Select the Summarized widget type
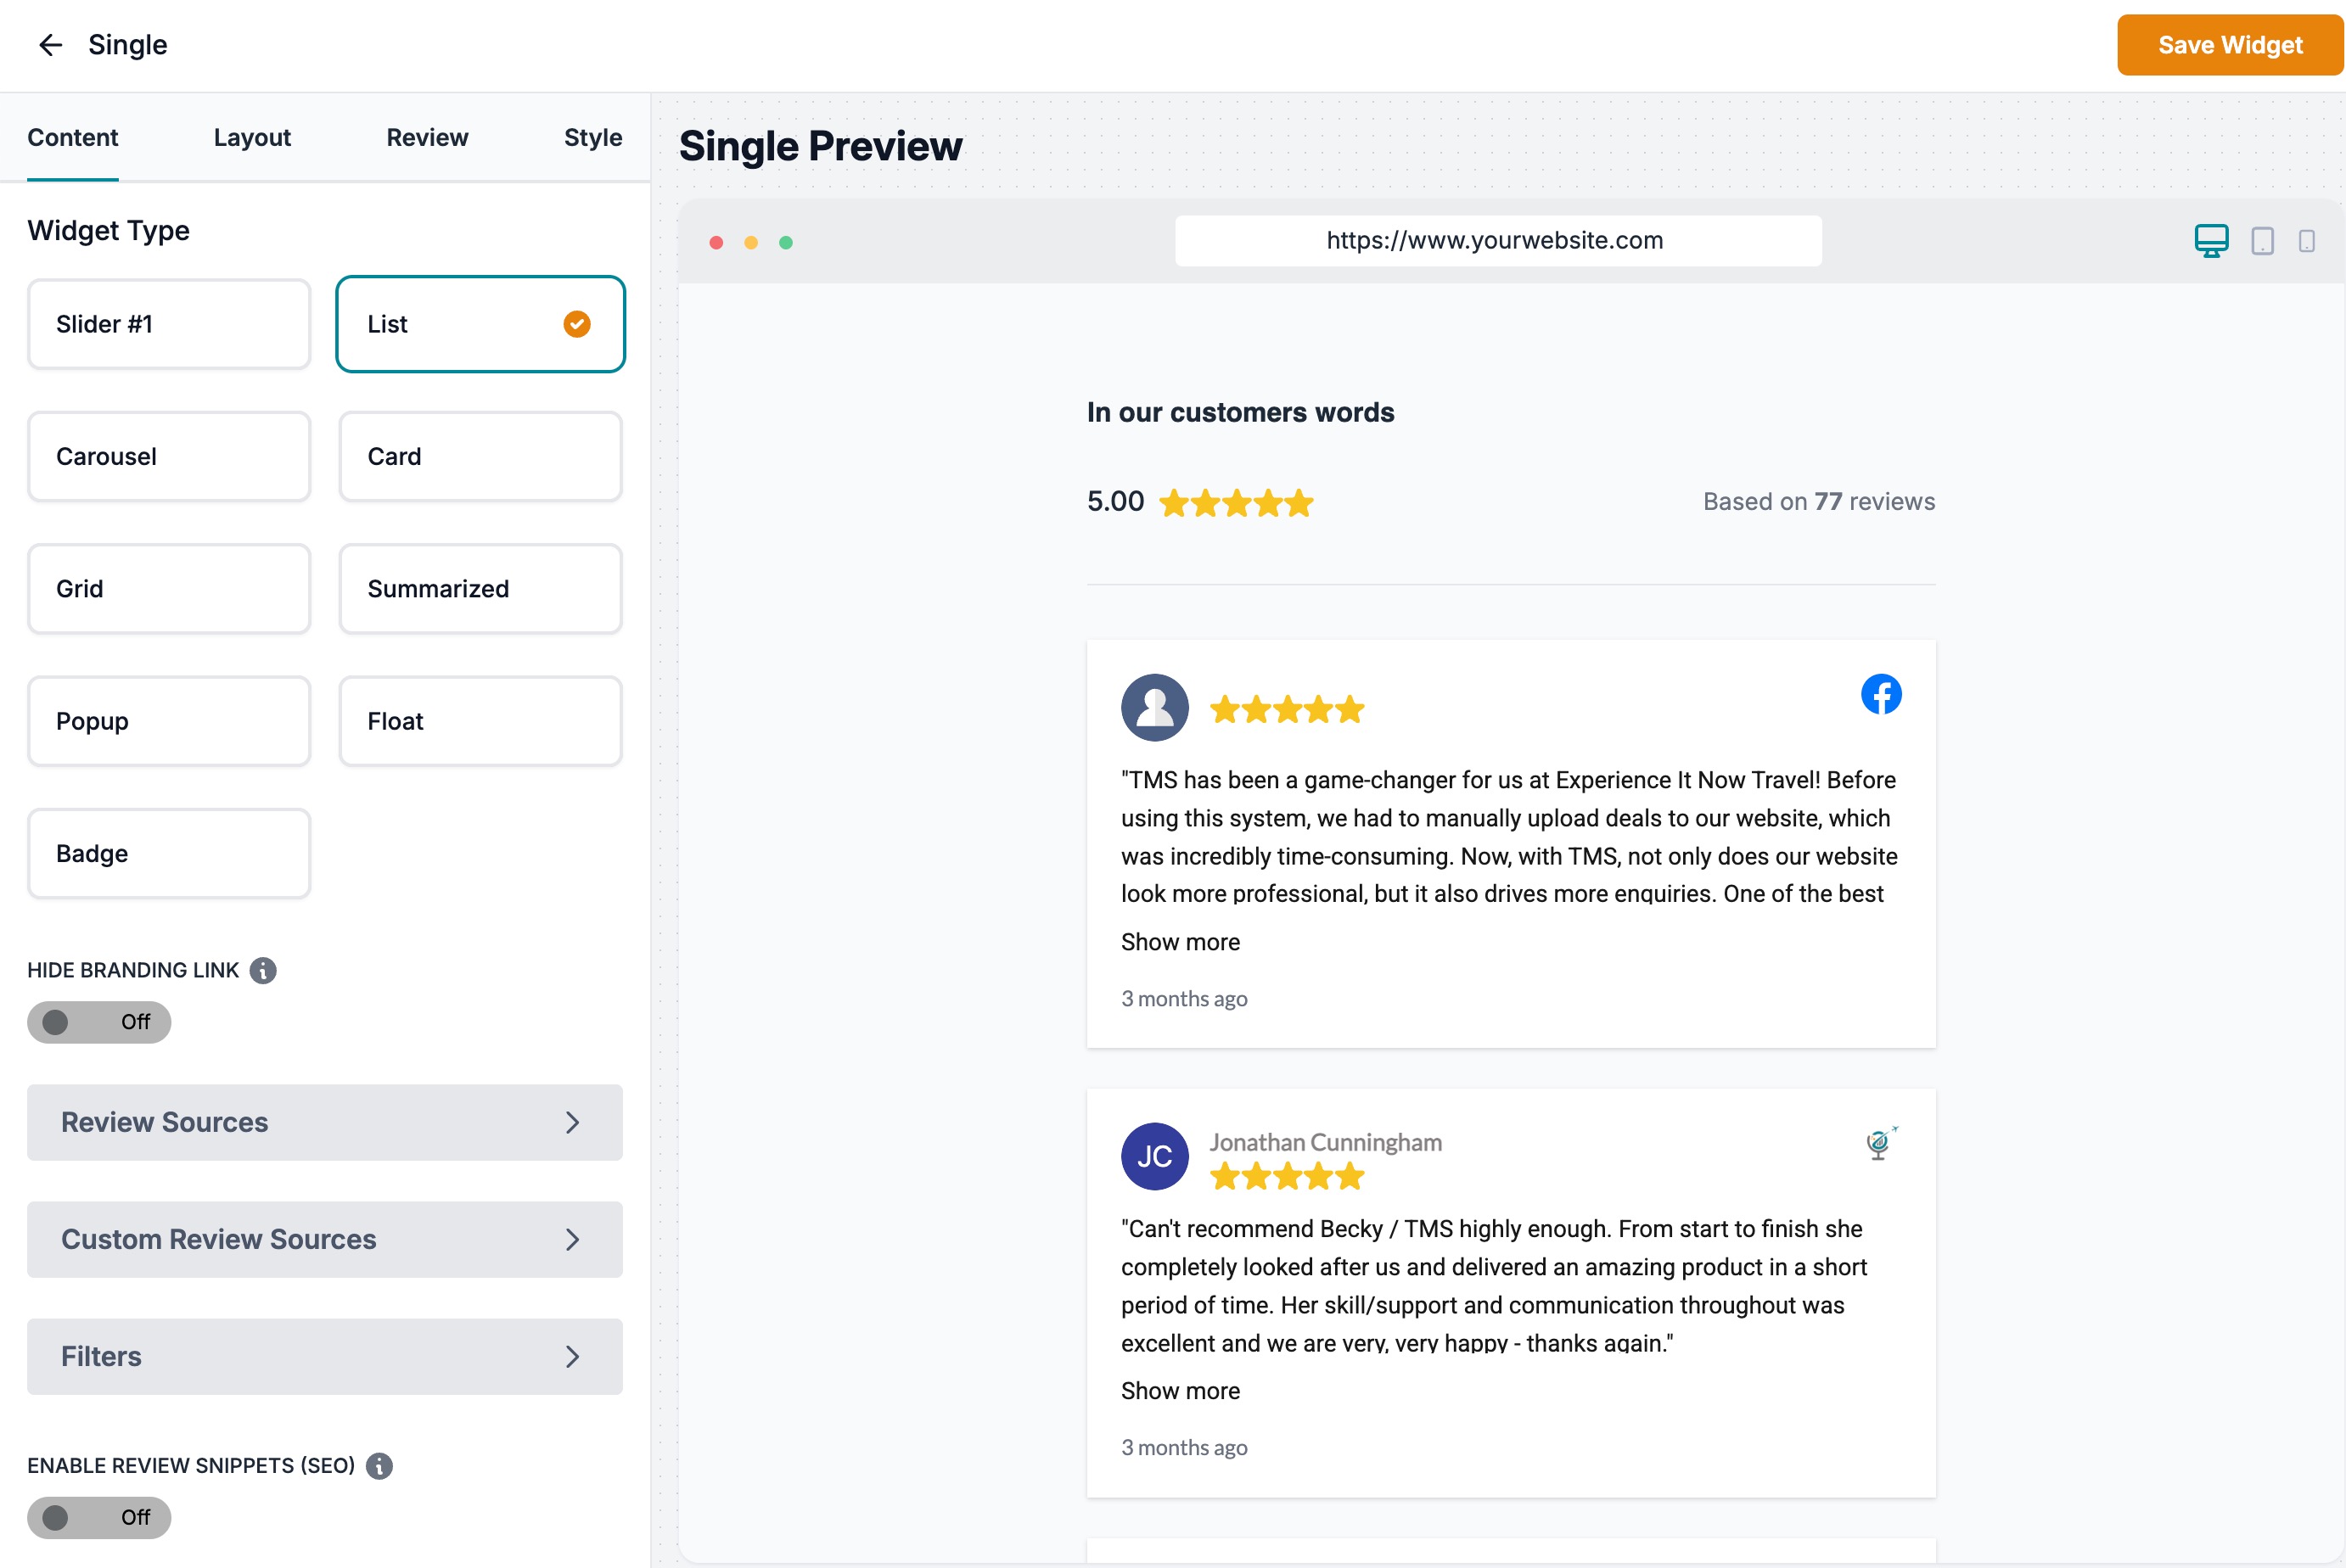 (x=480, y=589)
